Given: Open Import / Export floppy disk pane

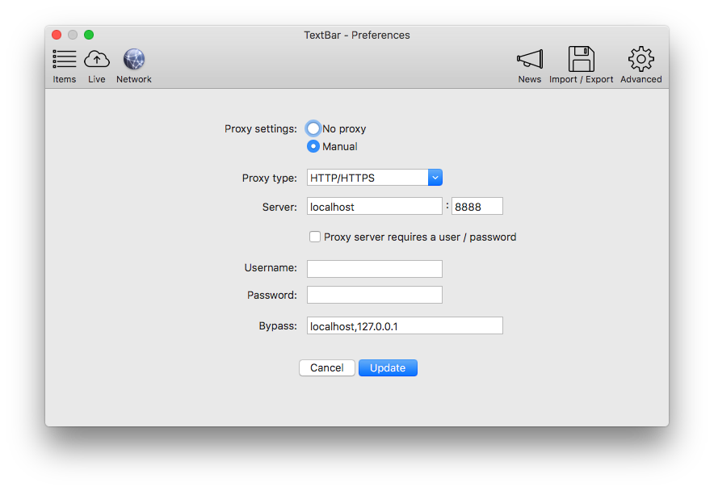Looking at the screenshot, I should (581, 66).
